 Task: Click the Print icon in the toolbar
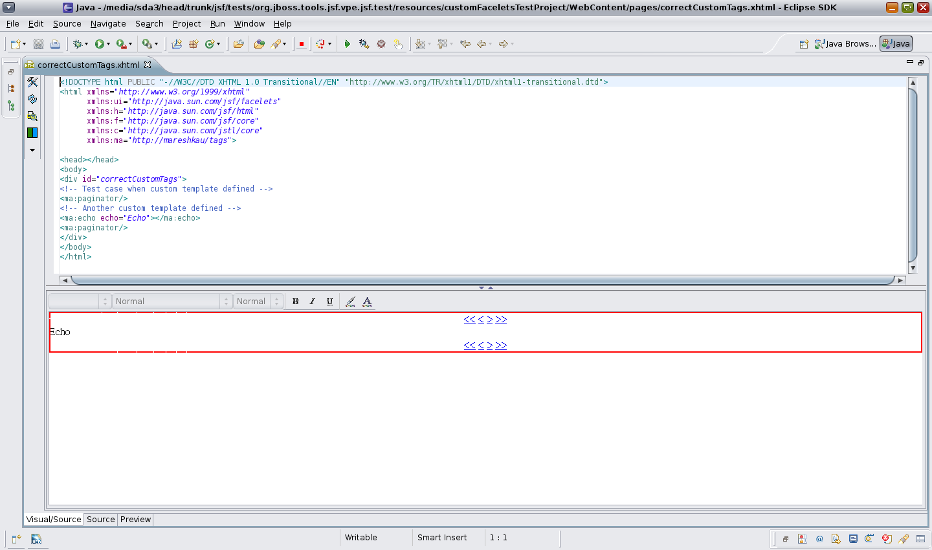point(56,44)
